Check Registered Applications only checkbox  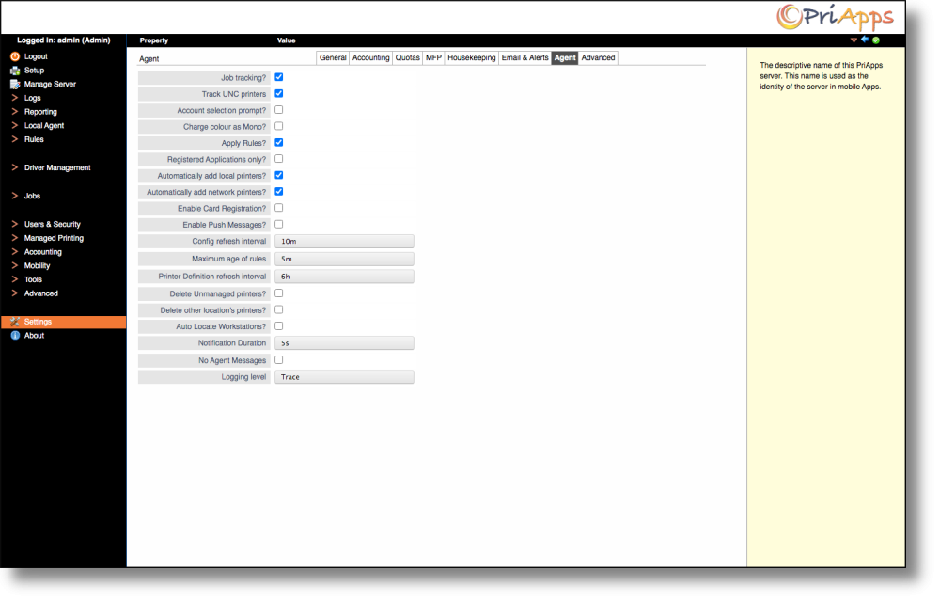point(279,159)
